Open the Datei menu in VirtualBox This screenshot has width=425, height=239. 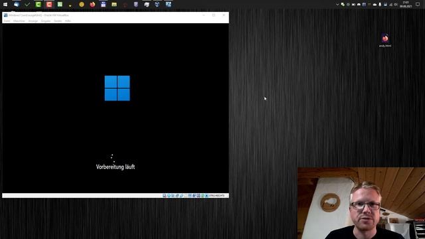coord(7,21)
